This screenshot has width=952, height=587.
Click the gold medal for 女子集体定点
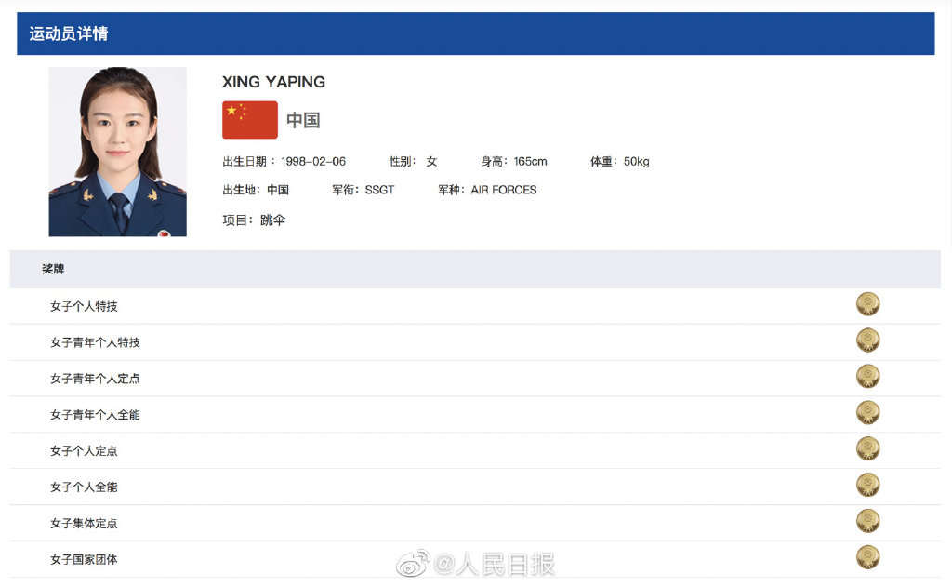click(867, 521)
